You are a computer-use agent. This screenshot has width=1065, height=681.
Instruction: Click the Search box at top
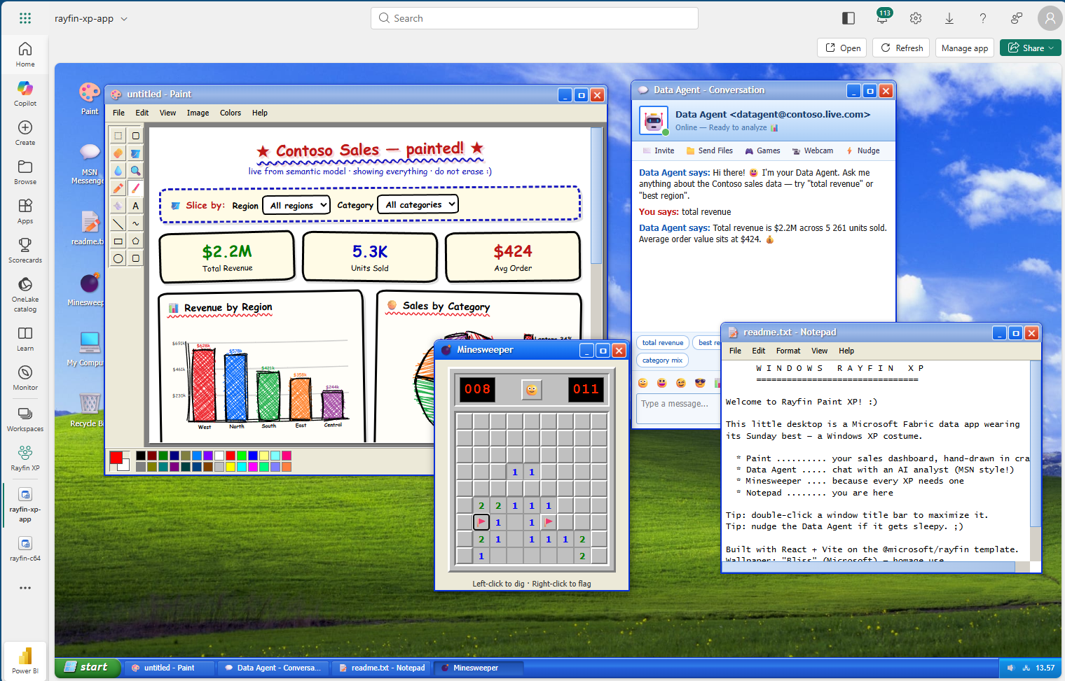534,18
